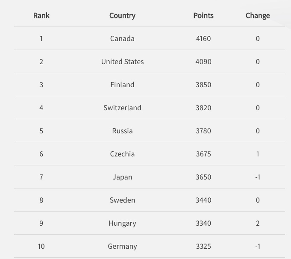Screen dimensions: 291x259
Task: Click the Country column header
Action: tap(122, 15)
